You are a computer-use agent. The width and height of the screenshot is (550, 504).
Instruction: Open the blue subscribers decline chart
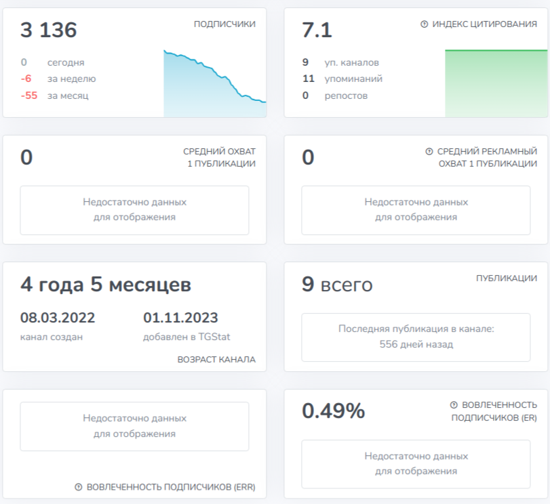click(215, 83)
